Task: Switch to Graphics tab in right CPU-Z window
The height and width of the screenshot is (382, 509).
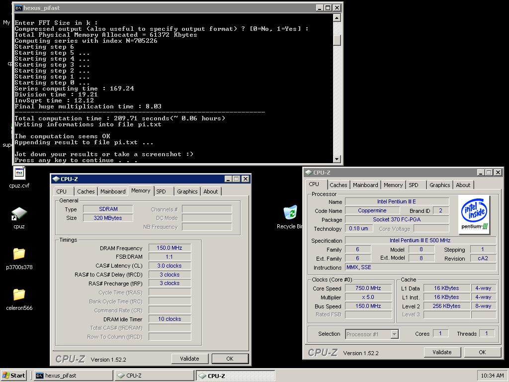Action: coord(440,185)
